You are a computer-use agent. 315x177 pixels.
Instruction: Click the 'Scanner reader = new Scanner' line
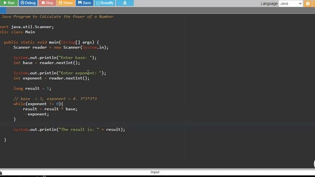point(61,47)
